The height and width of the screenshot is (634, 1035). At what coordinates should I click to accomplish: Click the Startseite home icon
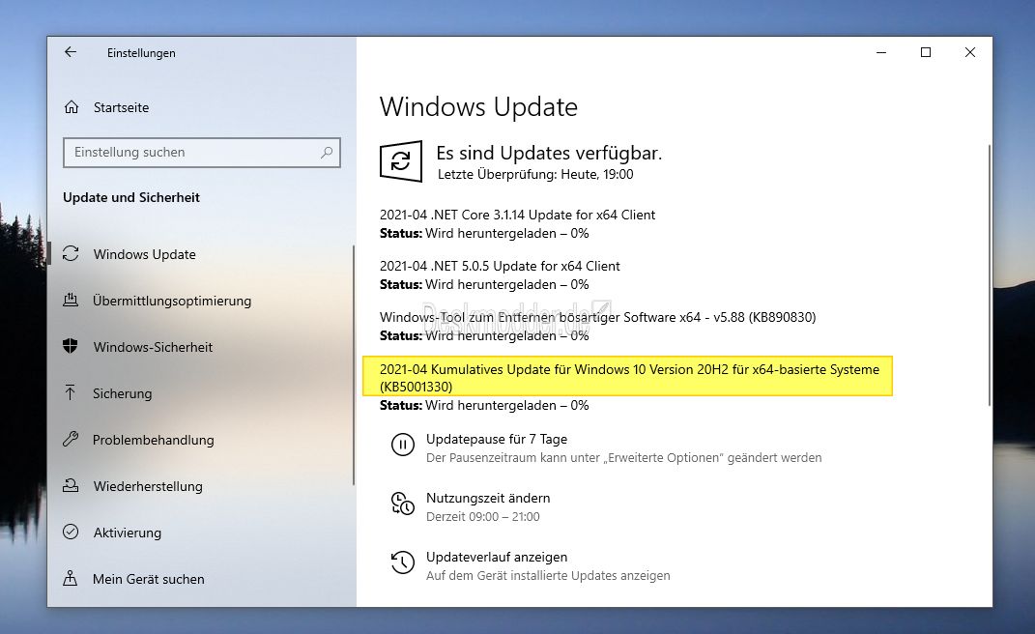coord(72,107)
